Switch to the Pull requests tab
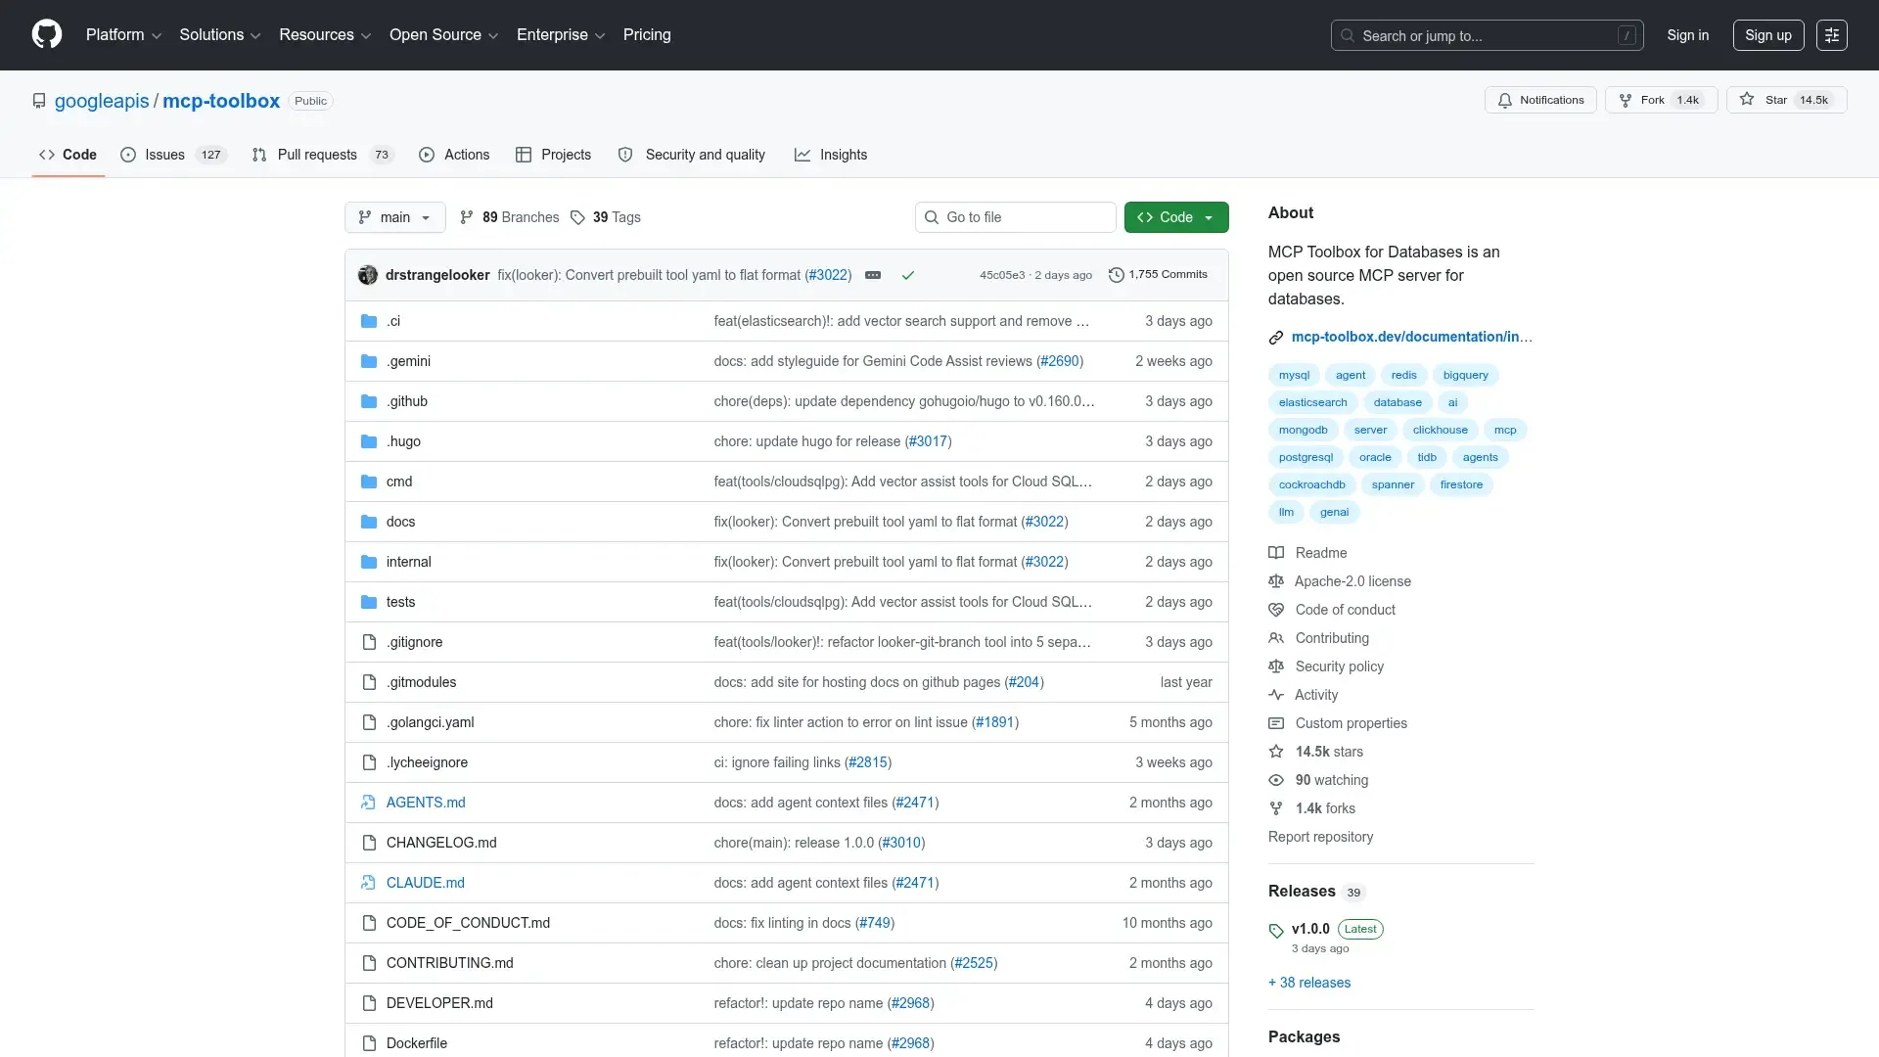The image size is (1879, 1057). point(317,155)
